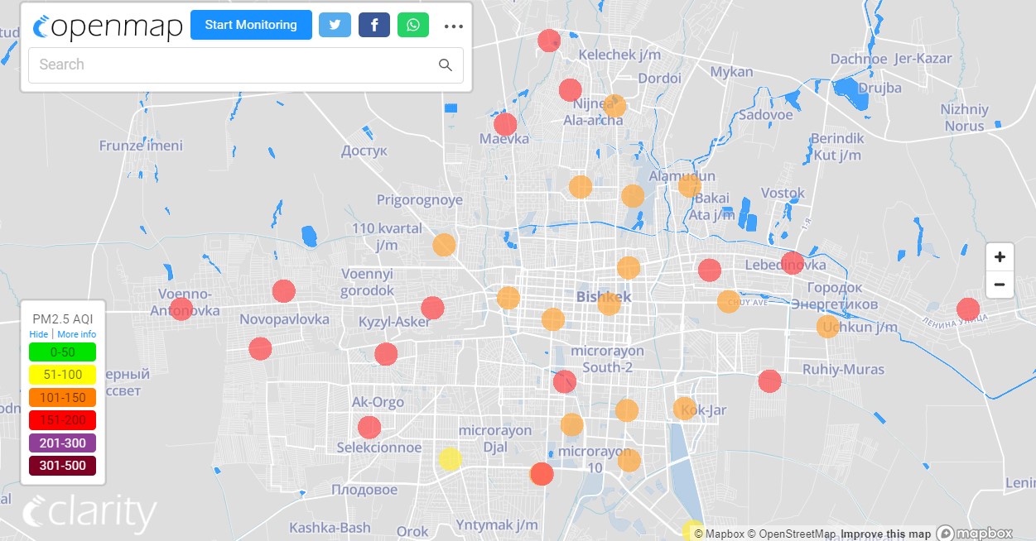1036x541 pixels.
Task: Share the map via WhatsApp icon
Action: tap(413, 25)
